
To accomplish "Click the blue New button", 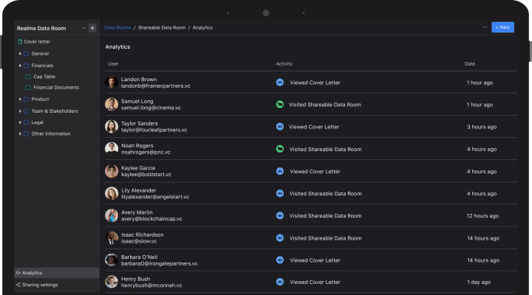I will 502,27.
